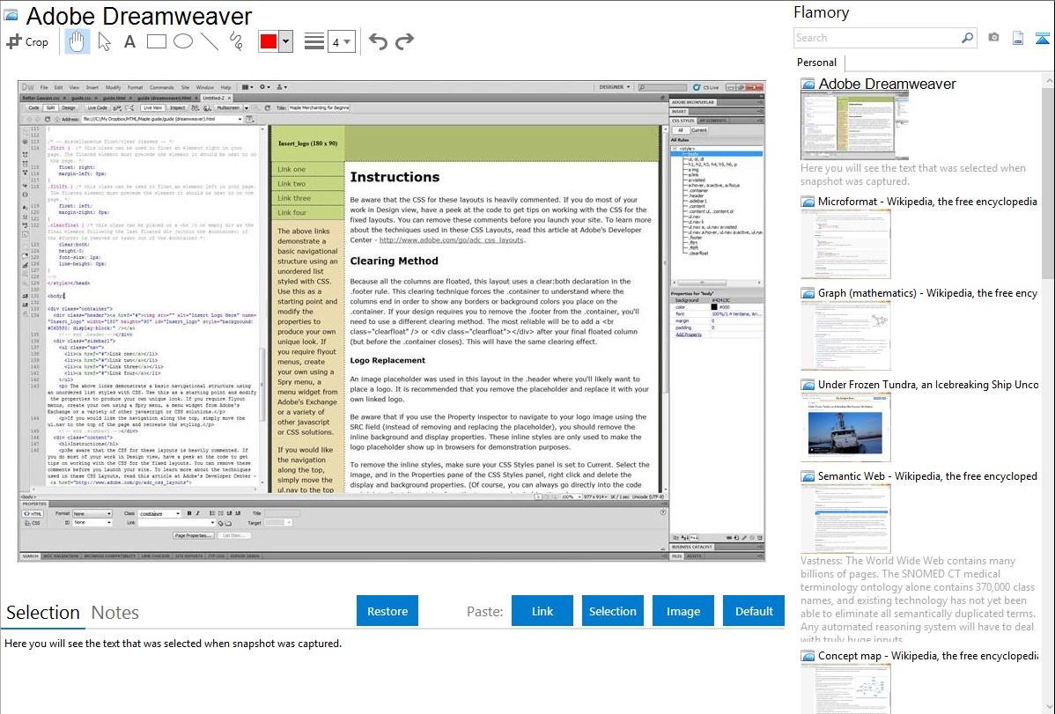Switch to the Selection tab
Viewport: 1055px width, 714px height.
pyautogui.click(x=43, y=613)
